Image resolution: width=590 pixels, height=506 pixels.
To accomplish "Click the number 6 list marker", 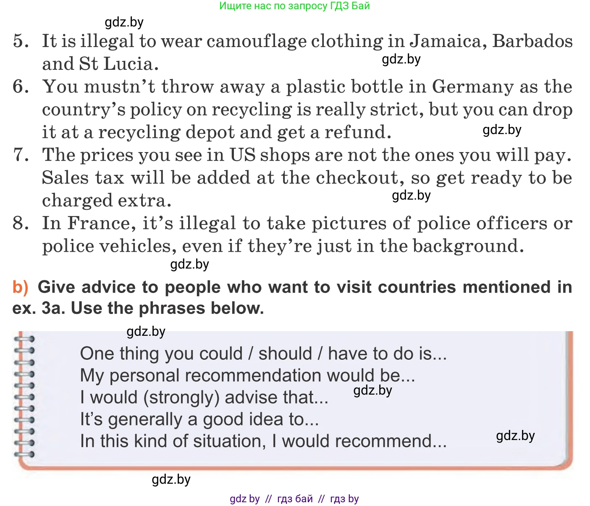I will 21,87.
